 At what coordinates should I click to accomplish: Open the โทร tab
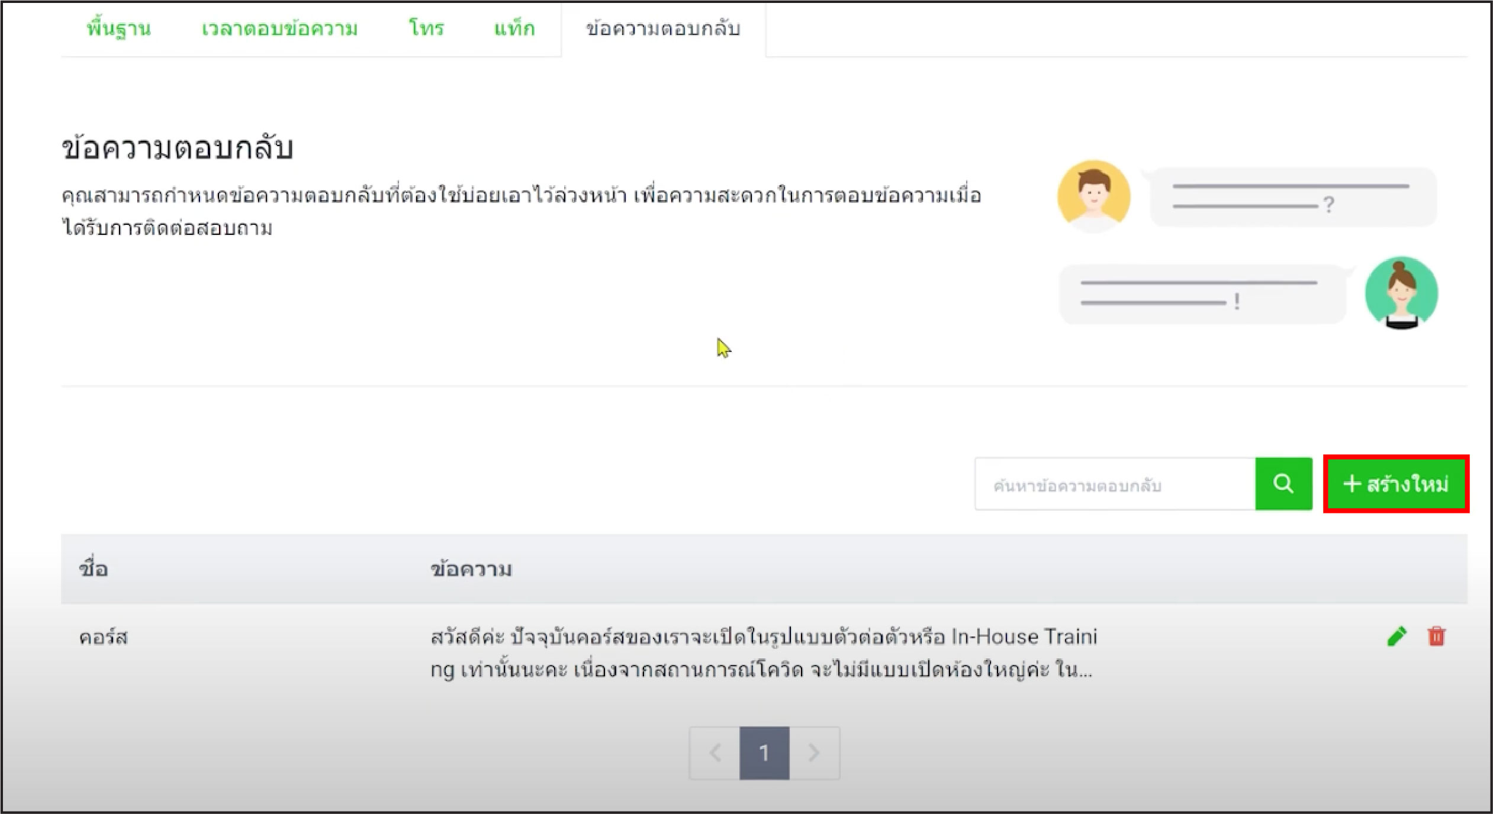[x=426, y=28]
